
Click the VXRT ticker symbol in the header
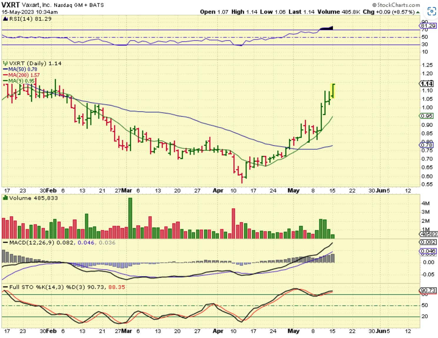pos(11,5)
